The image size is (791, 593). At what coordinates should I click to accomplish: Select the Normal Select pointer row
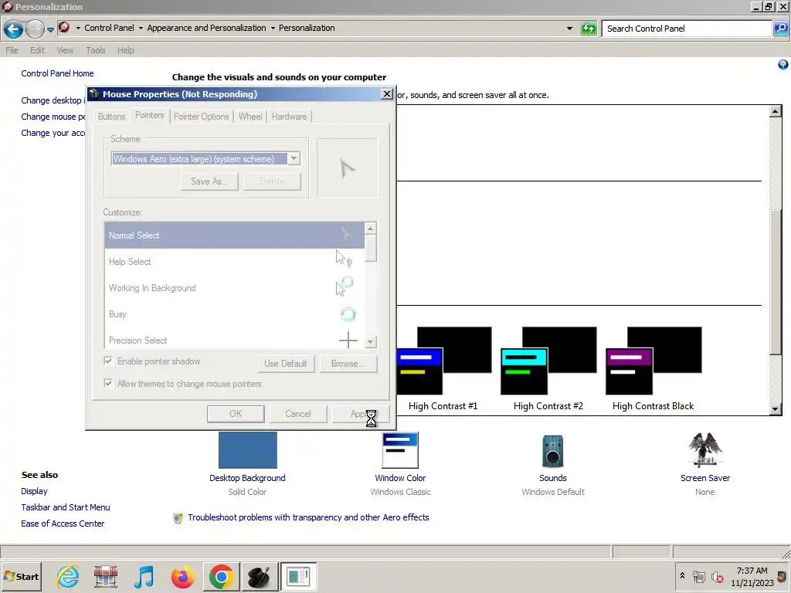(x=234, y=236)
